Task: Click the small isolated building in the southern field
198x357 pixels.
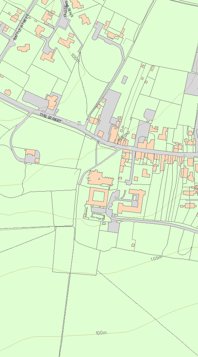Action: (133, 245)
